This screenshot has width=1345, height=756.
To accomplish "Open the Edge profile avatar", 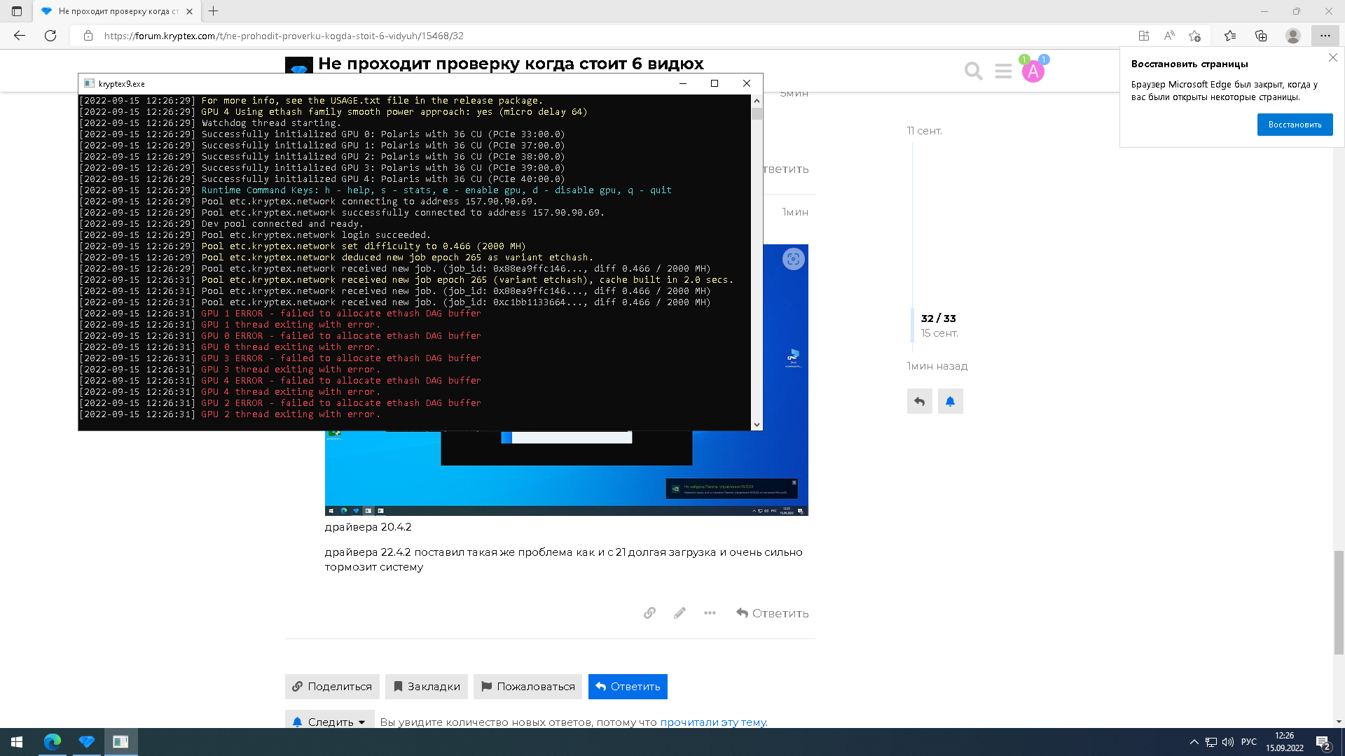I will point(1293,36).
